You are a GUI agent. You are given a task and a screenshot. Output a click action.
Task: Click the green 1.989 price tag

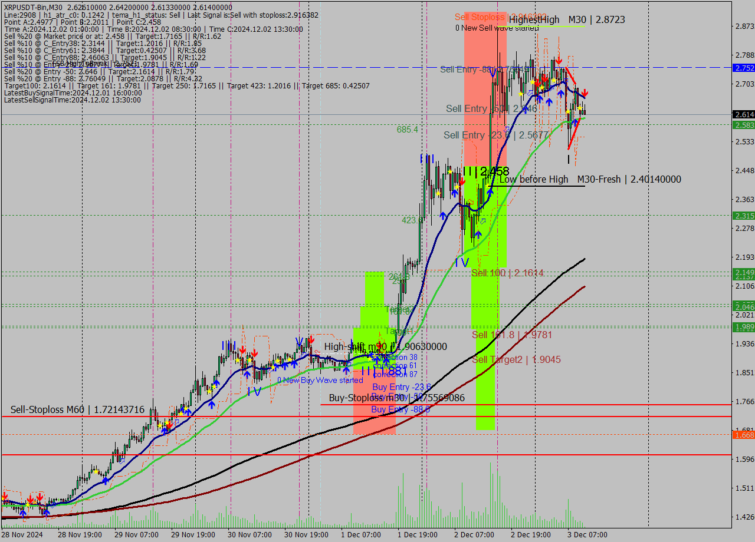(x=744, y=327)
